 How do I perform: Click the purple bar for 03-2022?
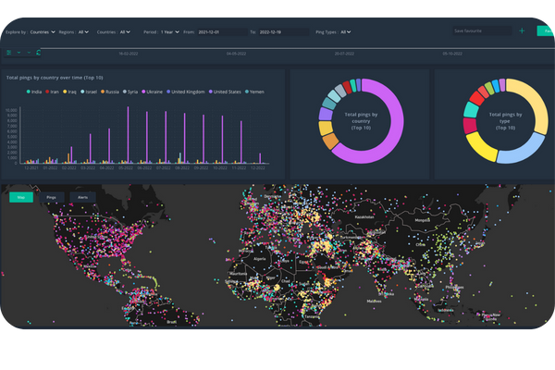[91, 148]
